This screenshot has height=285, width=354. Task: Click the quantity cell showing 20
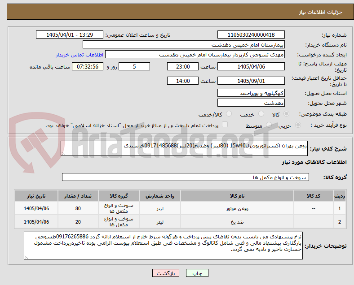78,222
